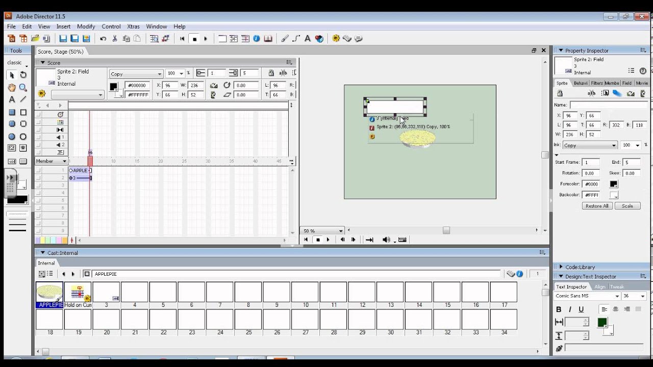Open the Message window speech icon
Screen dimensions: 653x367
click(359, 38)
